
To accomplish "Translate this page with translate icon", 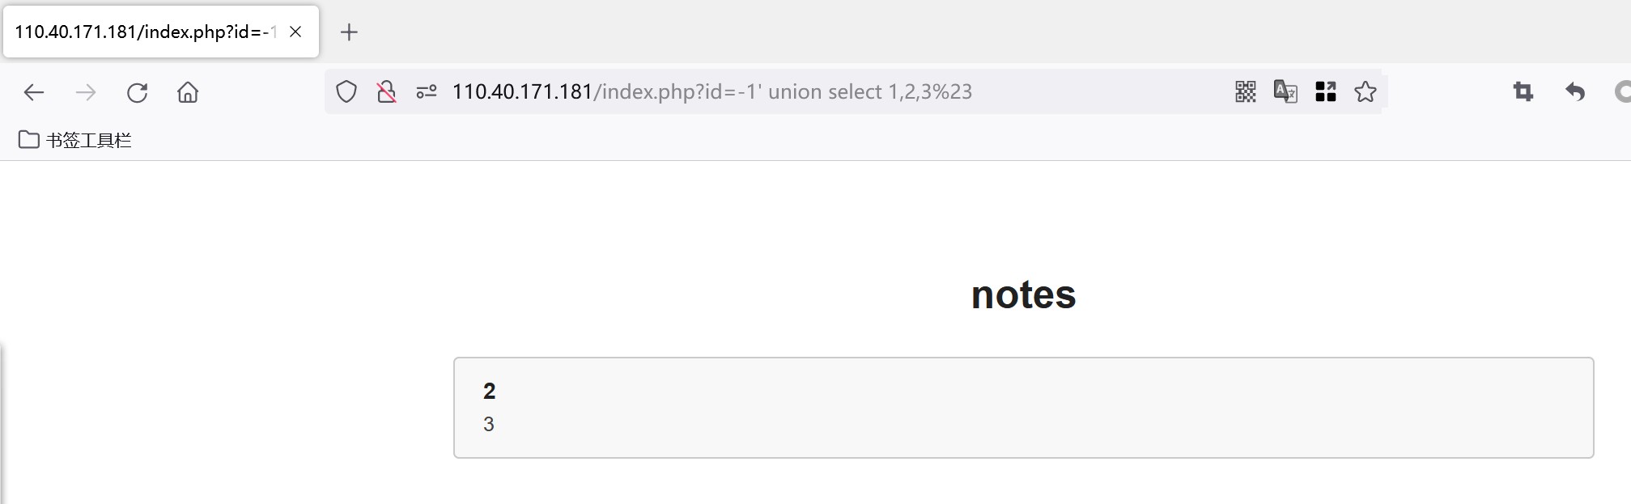I will (1285, 91).
